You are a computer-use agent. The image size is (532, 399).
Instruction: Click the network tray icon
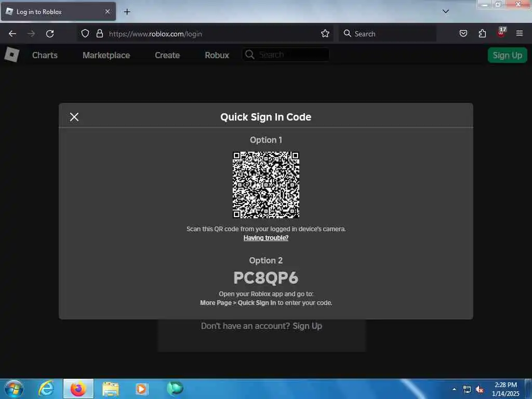tap(467, 390)
